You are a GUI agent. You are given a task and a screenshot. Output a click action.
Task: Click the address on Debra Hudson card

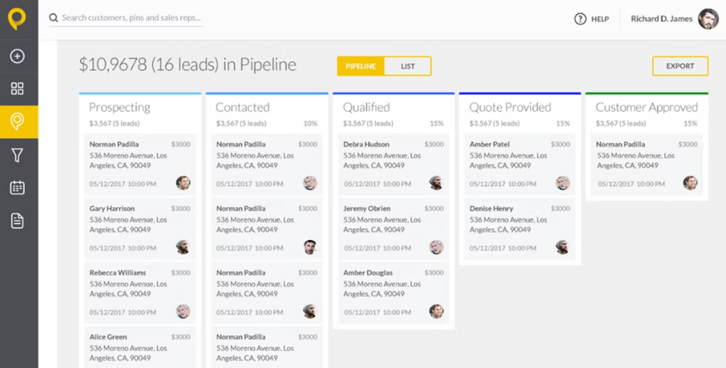382,160
